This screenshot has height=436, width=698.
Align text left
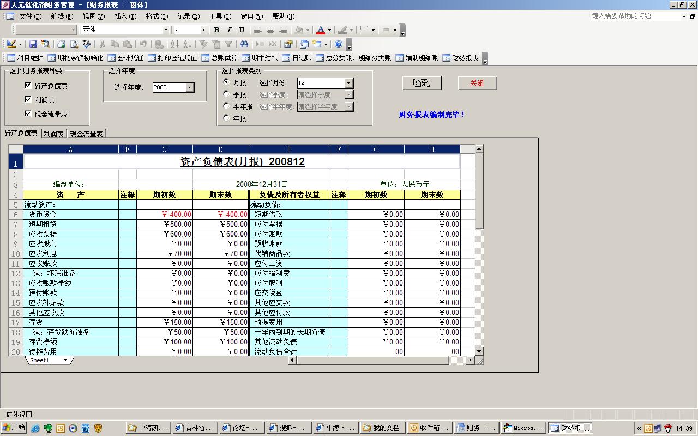tap(257, 30)
